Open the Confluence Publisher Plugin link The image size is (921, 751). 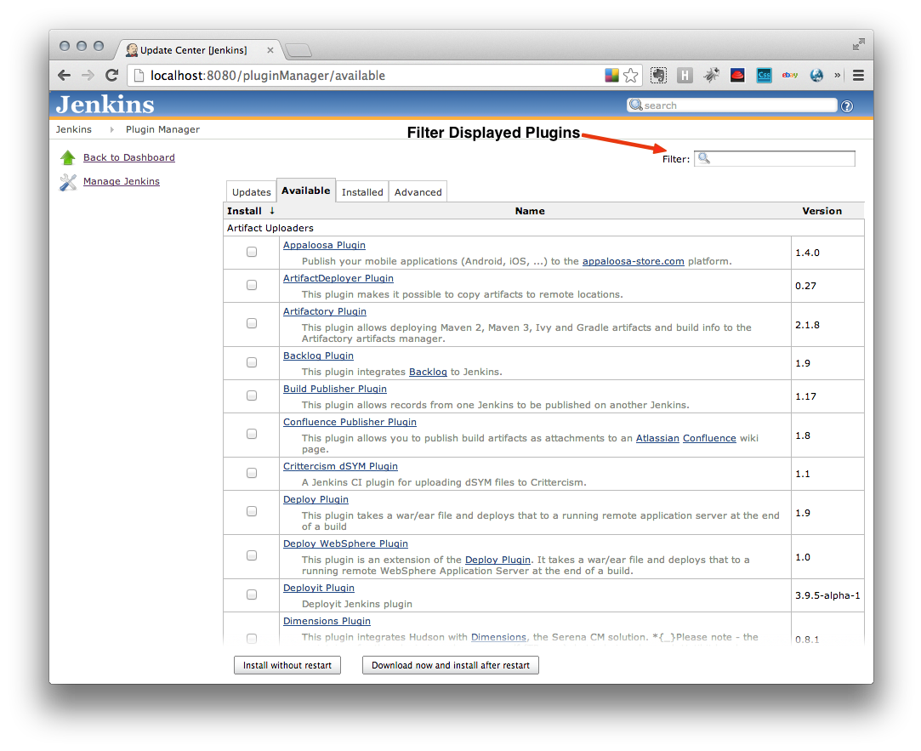pos(350,422)
